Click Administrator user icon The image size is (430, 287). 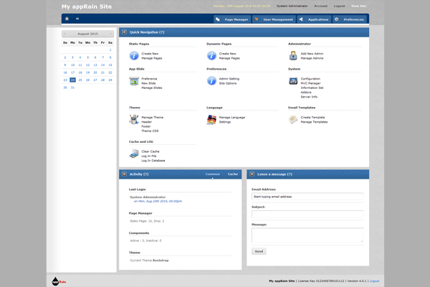coord(293,56)
